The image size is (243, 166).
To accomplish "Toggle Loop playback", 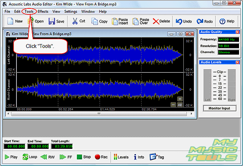I will tap(25, 157).
